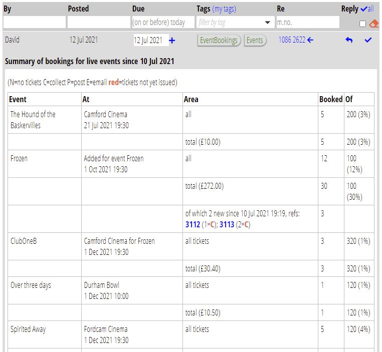This screenshot has height=352, width=382.
Task: Click the 'Tags' column header
Action: click(204, 9)
